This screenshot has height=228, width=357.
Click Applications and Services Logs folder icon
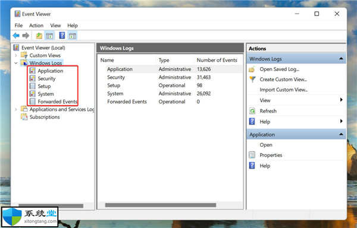coord(24,109)
